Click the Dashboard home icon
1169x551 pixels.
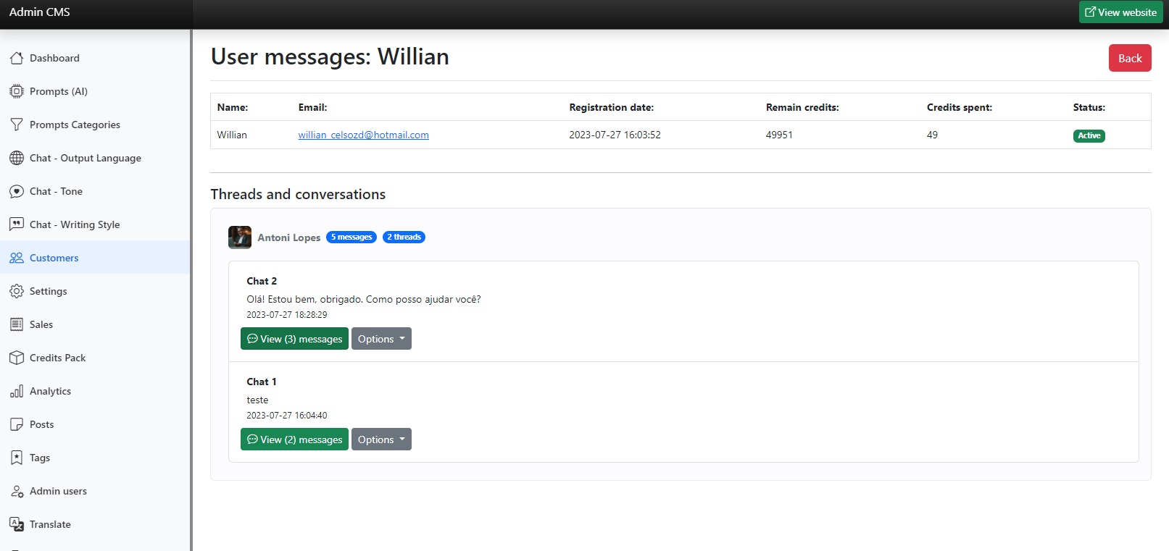pos(17,58)
